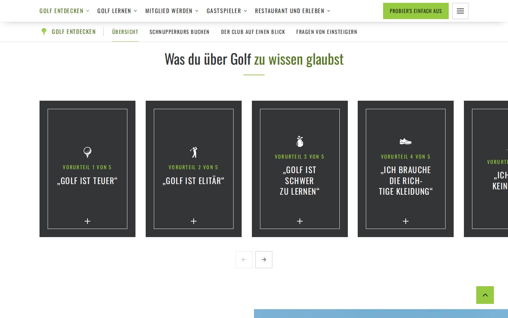Viewport: 508px width, 318px height.
Task: Click the scroll-to-top arrow button
Action: tap(485, 295)
